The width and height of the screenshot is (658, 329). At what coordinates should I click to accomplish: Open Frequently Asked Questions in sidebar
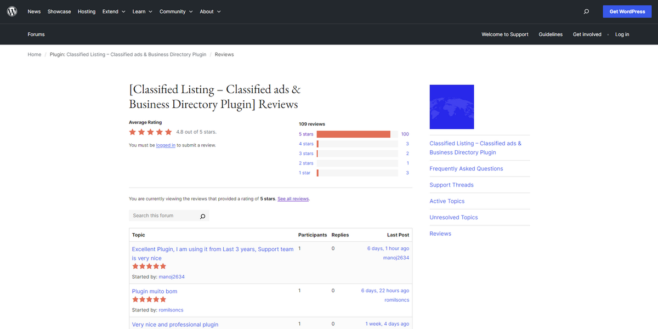tap(466, 169)
